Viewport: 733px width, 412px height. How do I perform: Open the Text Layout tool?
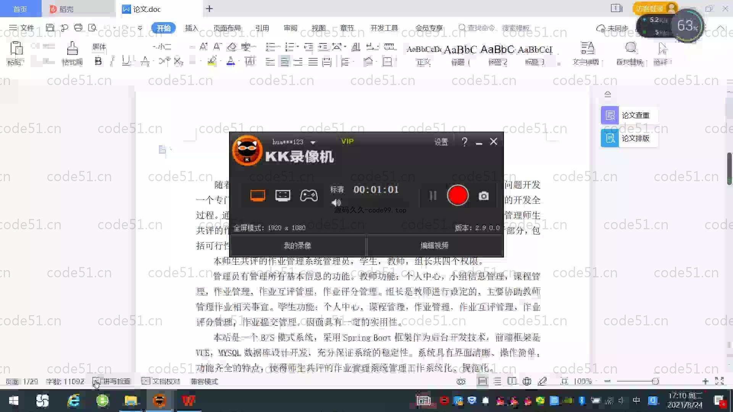[x=587, y=48]
